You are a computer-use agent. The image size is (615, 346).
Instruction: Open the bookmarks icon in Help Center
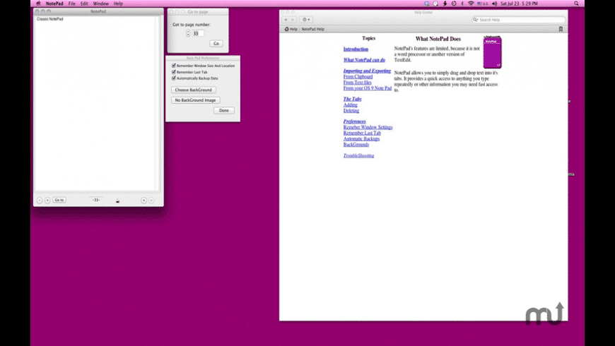[x=561, y=29]
